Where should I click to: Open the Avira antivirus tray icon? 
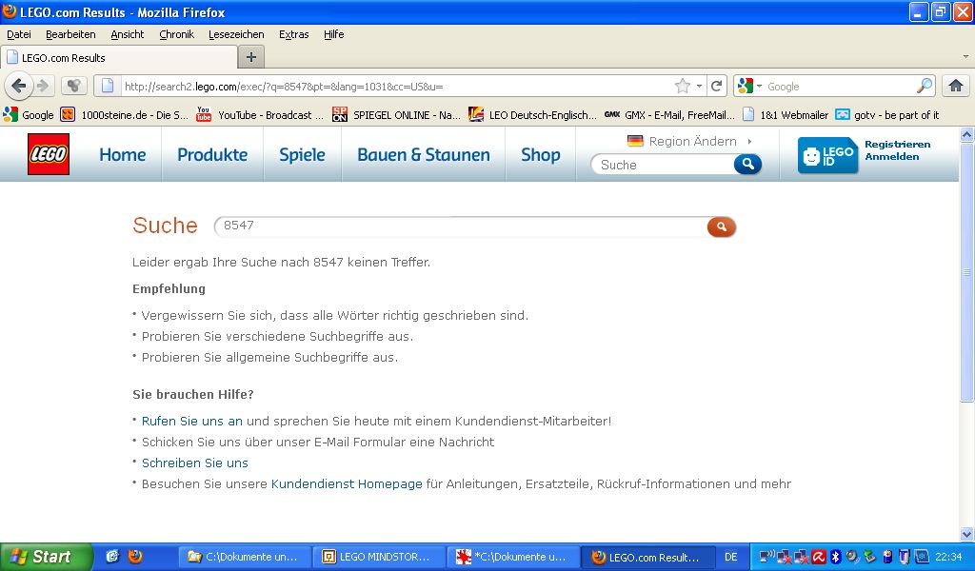click(817, 557)
